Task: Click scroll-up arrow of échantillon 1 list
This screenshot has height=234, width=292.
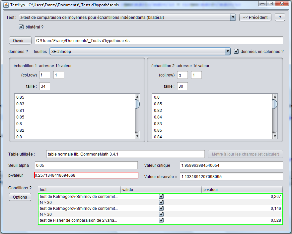Action: (137, 96)
